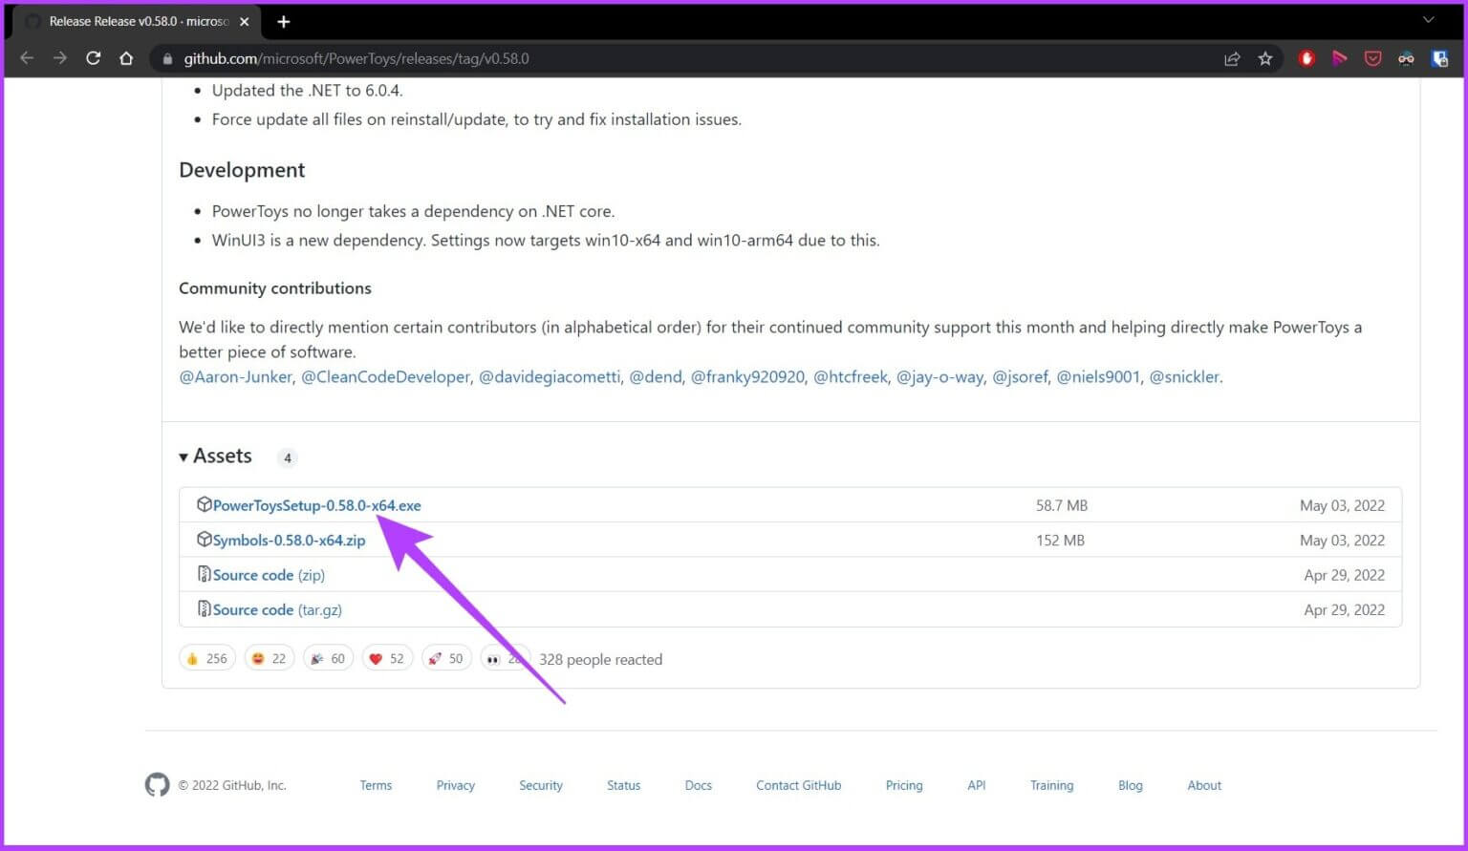Click the package icon beside Symbols zip

point(204,539)
